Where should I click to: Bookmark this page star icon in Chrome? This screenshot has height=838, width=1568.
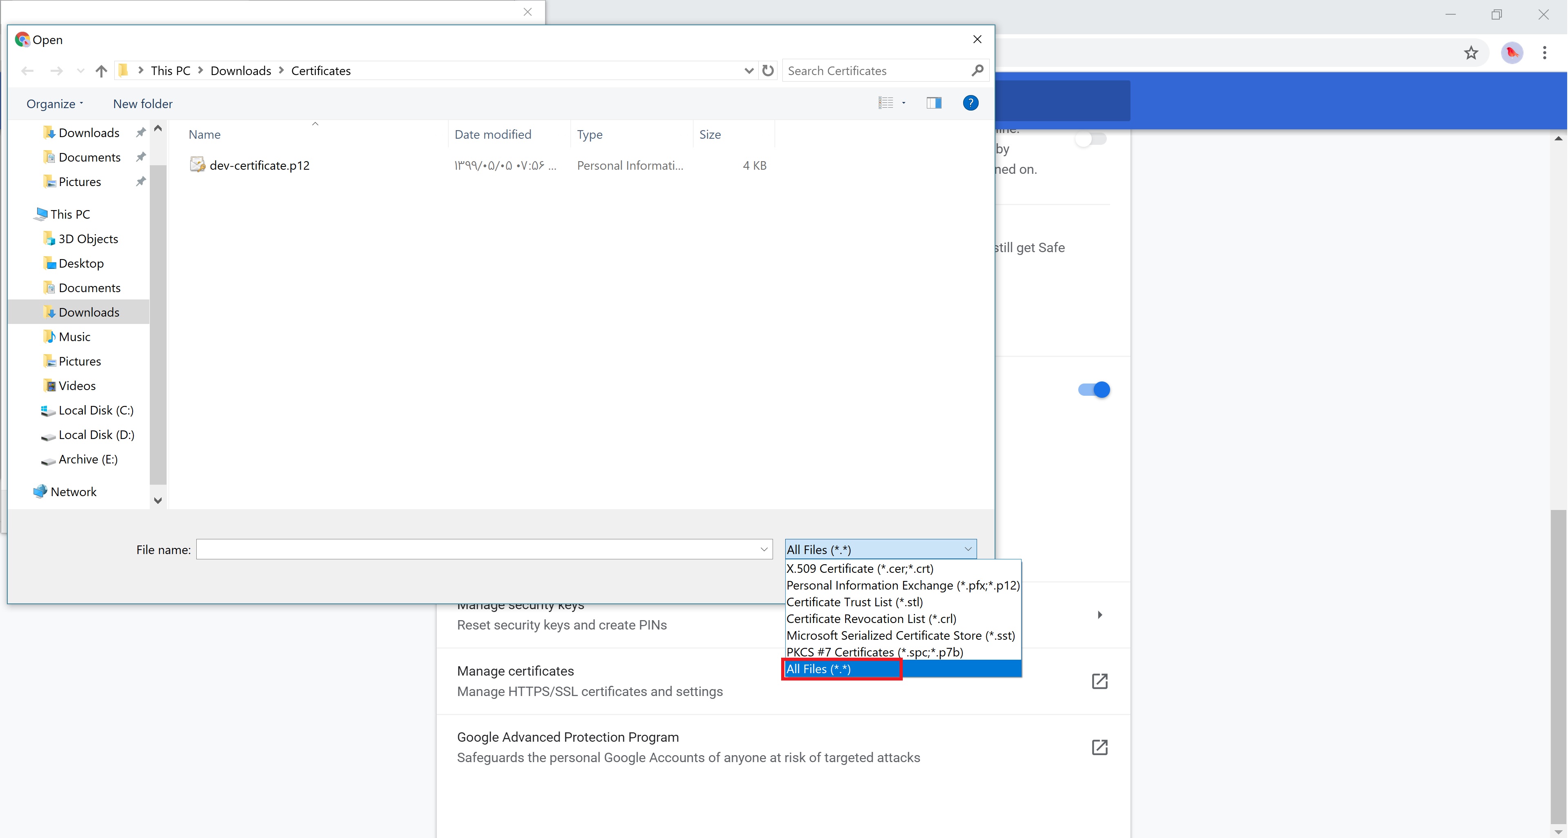click(x=1470, y=53)
